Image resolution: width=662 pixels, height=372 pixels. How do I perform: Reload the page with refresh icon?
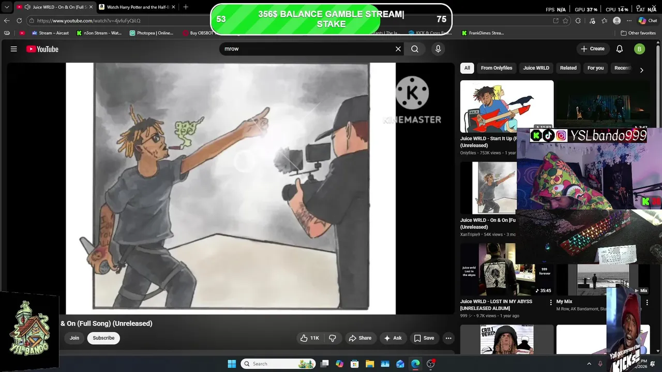(19, 21)
